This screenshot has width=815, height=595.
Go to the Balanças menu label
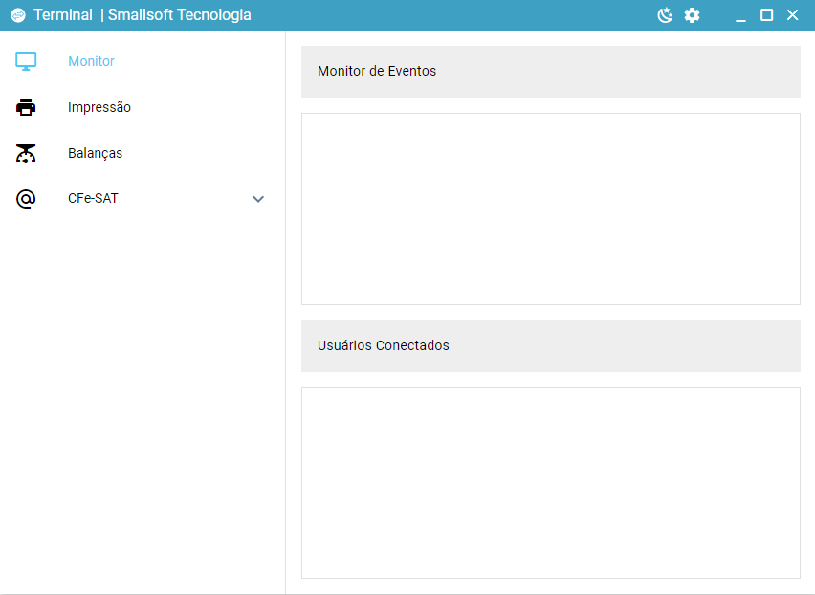[x=95, y=153]
